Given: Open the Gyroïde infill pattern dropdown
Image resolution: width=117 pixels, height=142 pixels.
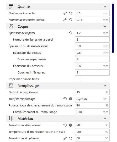Looking at the screenshot, I should tap(92, 99).
